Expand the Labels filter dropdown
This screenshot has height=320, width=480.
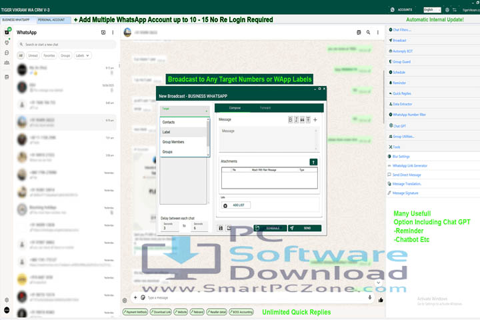point(82,56)
